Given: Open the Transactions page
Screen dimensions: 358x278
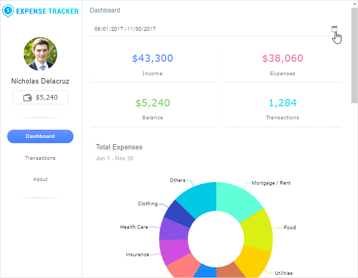Looking at the screenshot, I should point(40,158).
